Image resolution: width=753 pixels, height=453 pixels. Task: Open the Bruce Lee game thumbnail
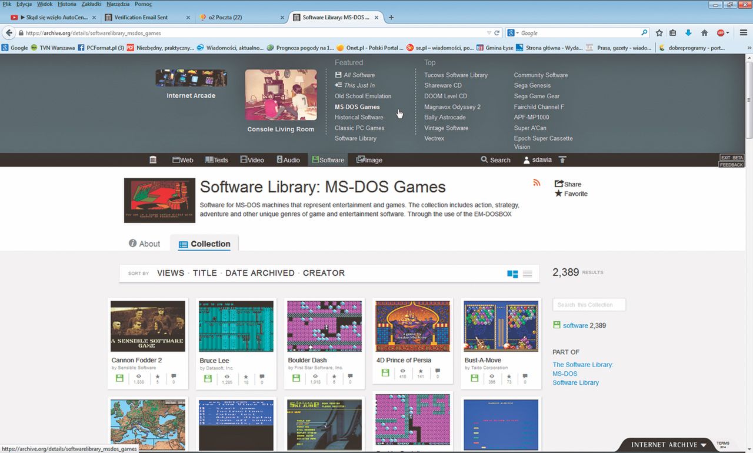[x=236, y=327]
